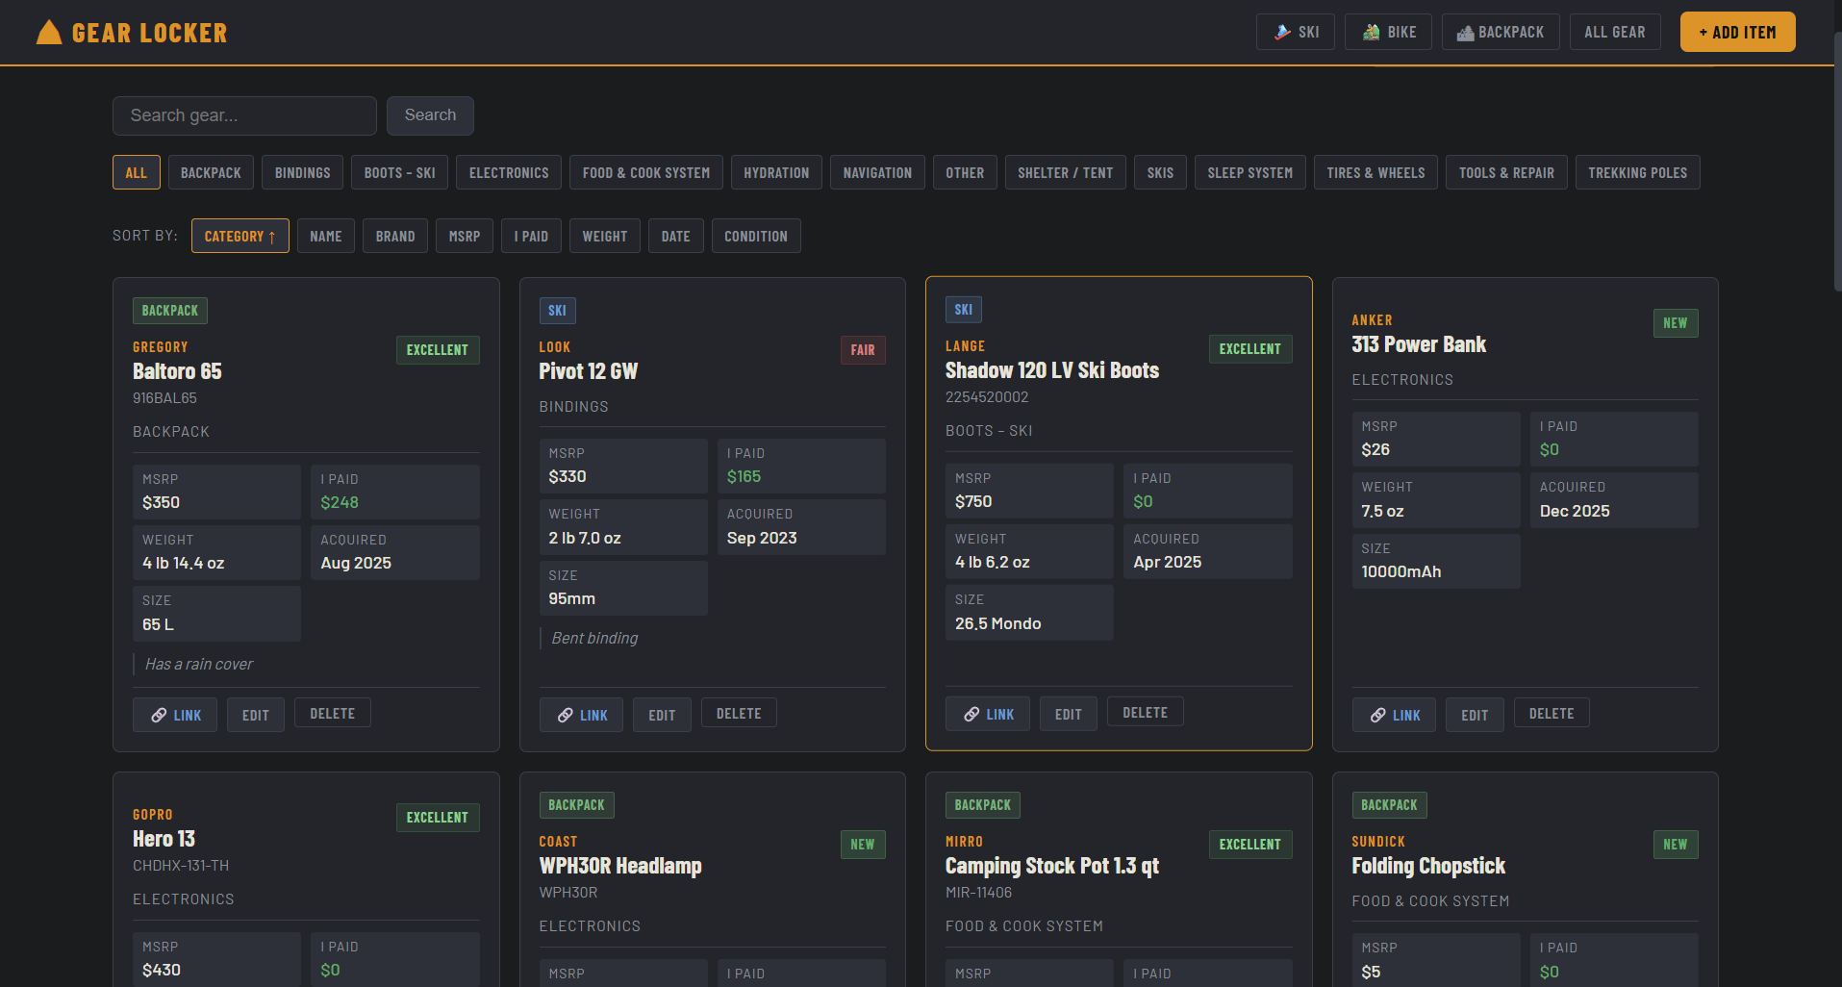Click the backpack icon in the top nav
The height and width of the screenshot is (987, 1842).
click(1465, 33)
